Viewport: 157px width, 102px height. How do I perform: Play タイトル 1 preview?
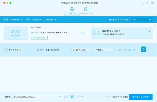[x=6, y=50]
